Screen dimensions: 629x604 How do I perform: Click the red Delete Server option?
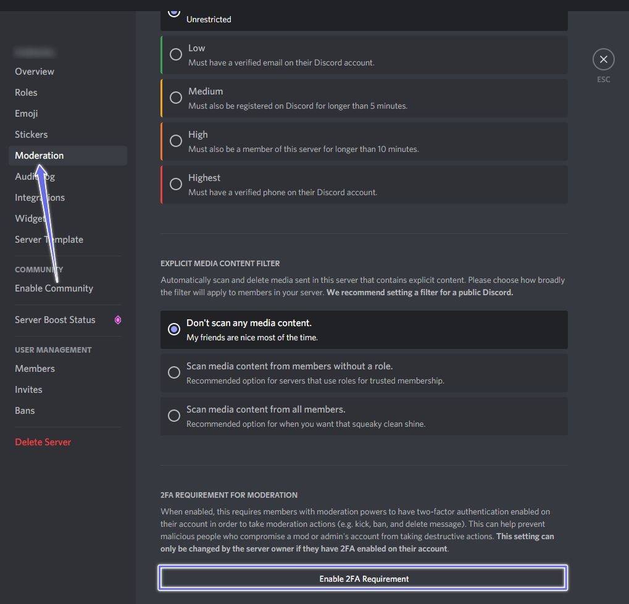click(43, 442)
